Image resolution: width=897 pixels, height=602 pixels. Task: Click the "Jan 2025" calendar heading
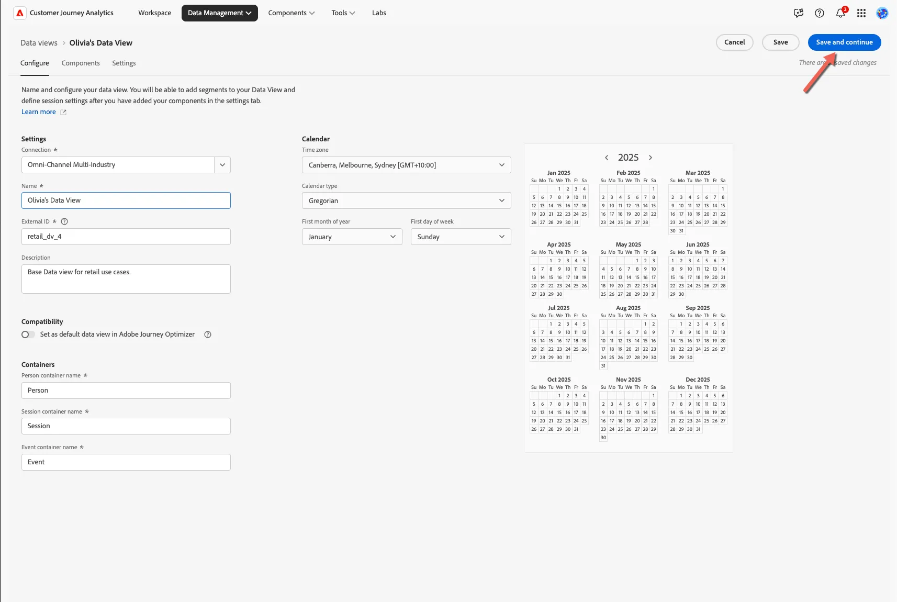[x=559, y=173]
